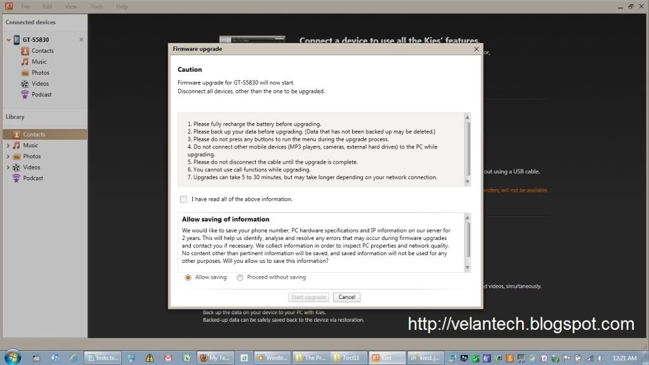The height and width of the screenshot is (365, 649).
Task: Click the saving information scrollbar thumb
Action: [x=468, y=240]
